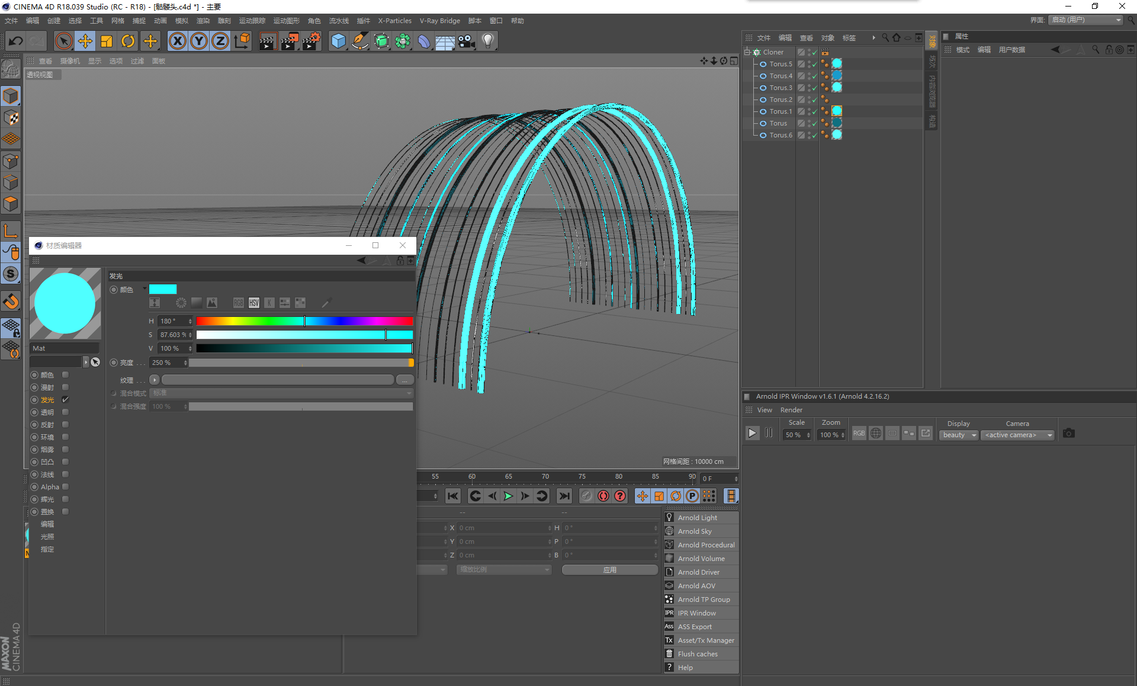Click the Undo arrow icon
The height and width of the screenshot is (686, 1137).
[16, 41]
